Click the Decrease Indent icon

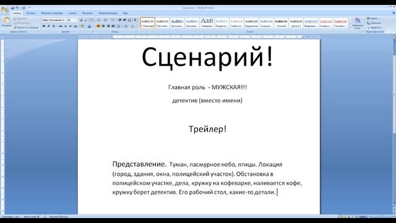pyautogui.click(x=119, y=20)
